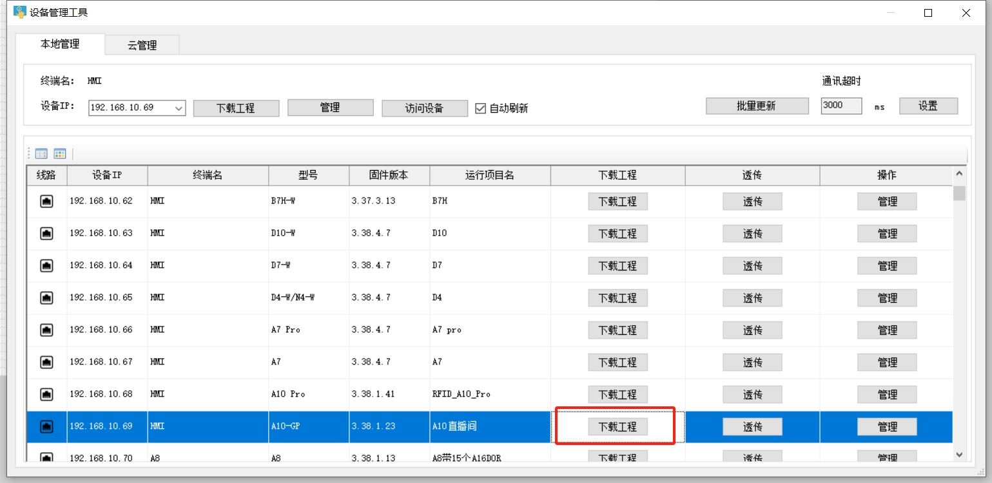Click top 管理 button beside 下载工程
Viewport: 992px width, 483px height.
(330, 108)
